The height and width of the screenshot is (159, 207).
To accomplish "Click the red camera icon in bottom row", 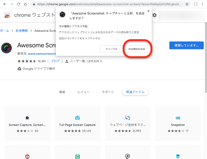I will pos(27,156).
